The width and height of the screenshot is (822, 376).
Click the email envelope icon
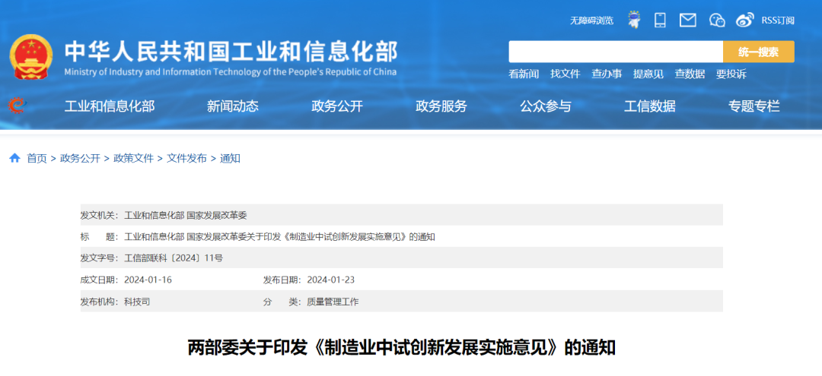pos(688,21)
